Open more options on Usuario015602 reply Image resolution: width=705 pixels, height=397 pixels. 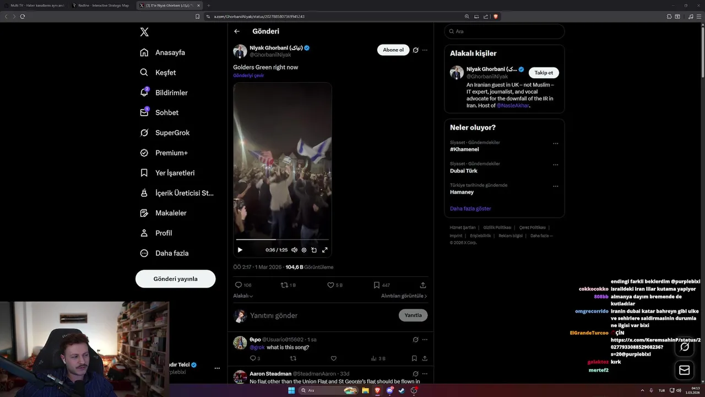[425, 340]
